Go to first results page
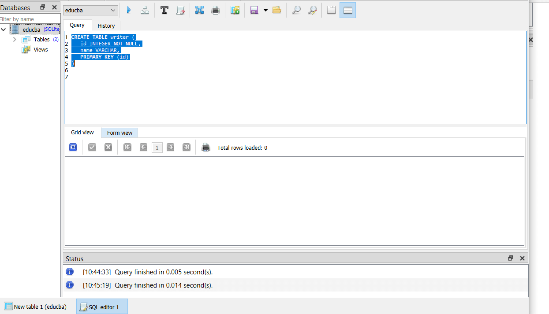The height and width of the screenshot is (314, 549). (127, 148)
